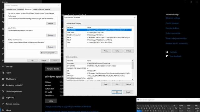Image resolution: width=200 pixels, height=112 pixels.
Task: Open the Remote tab in System Properties
Action: pyautogui.click(x=47, y=9)
